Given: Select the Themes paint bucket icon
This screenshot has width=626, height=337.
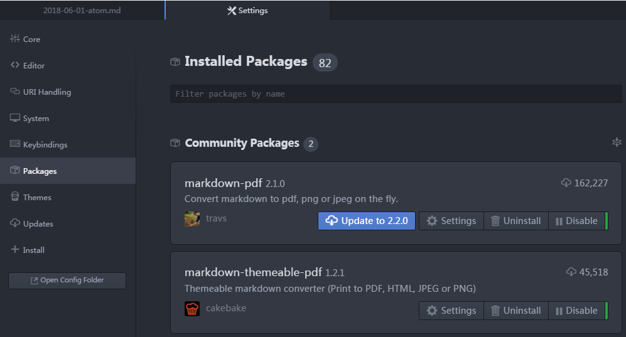Looking at the screenshot, I should 15,196.
